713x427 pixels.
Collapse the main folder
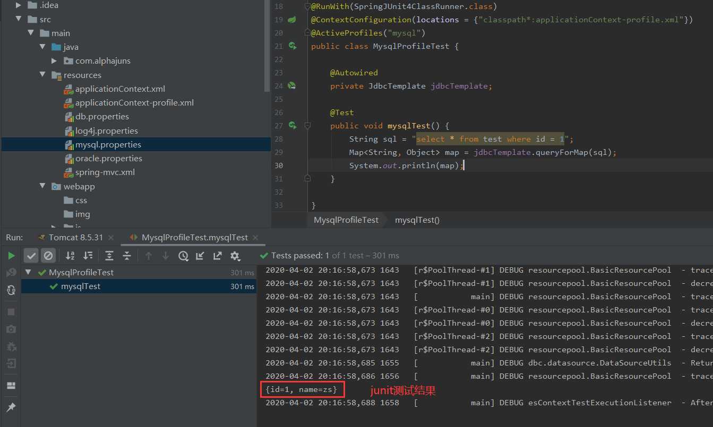31,33
